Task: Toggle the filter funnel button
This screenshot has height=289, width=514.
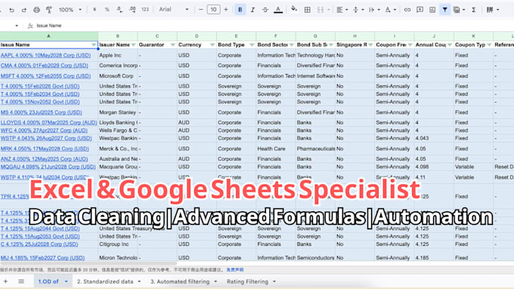Action: 444,10
